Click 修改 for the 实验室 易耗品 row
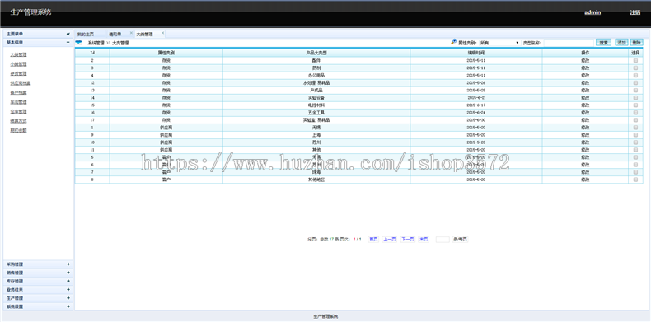651x322 pixels. pyautogui.click(x=585, y=120)
